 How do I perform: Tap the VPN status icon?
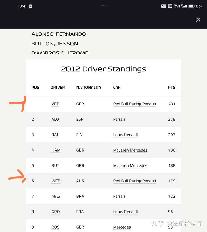tap(164, 6)
